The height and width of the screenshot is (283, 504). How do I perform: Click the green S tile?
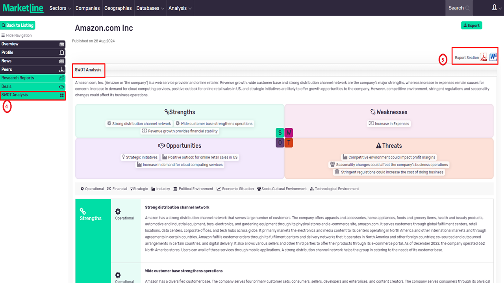(280, 133)
